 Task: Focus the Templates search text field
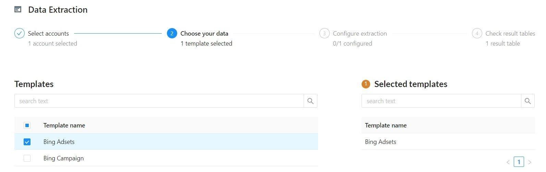[159, 101]
